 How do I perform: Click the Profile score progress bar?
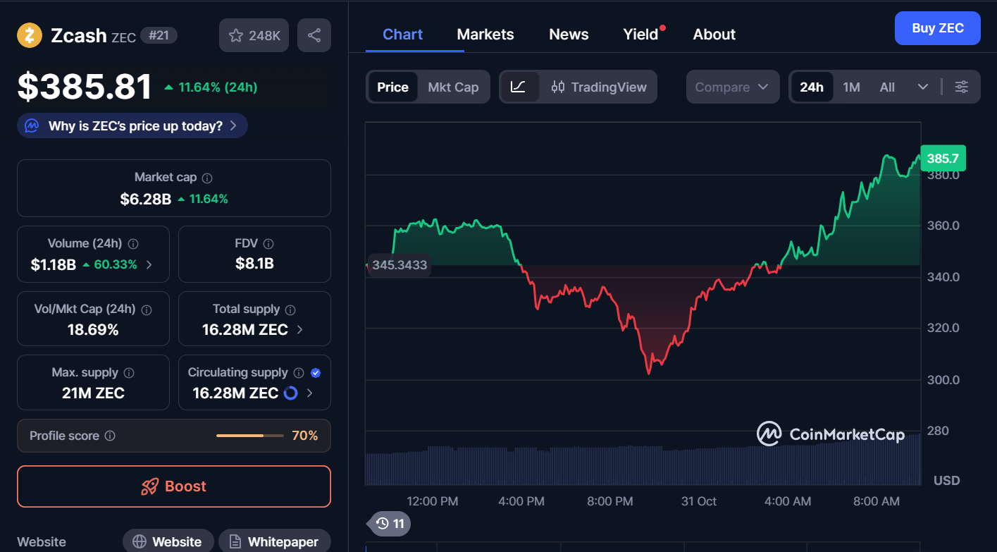(249, 436)
